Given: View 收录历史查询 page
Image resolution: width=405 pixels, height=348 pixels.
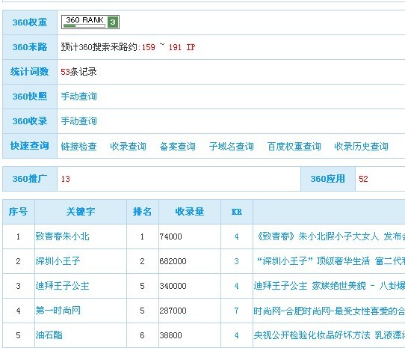Looking at the screenshot, I should click(x=361, y=146).
